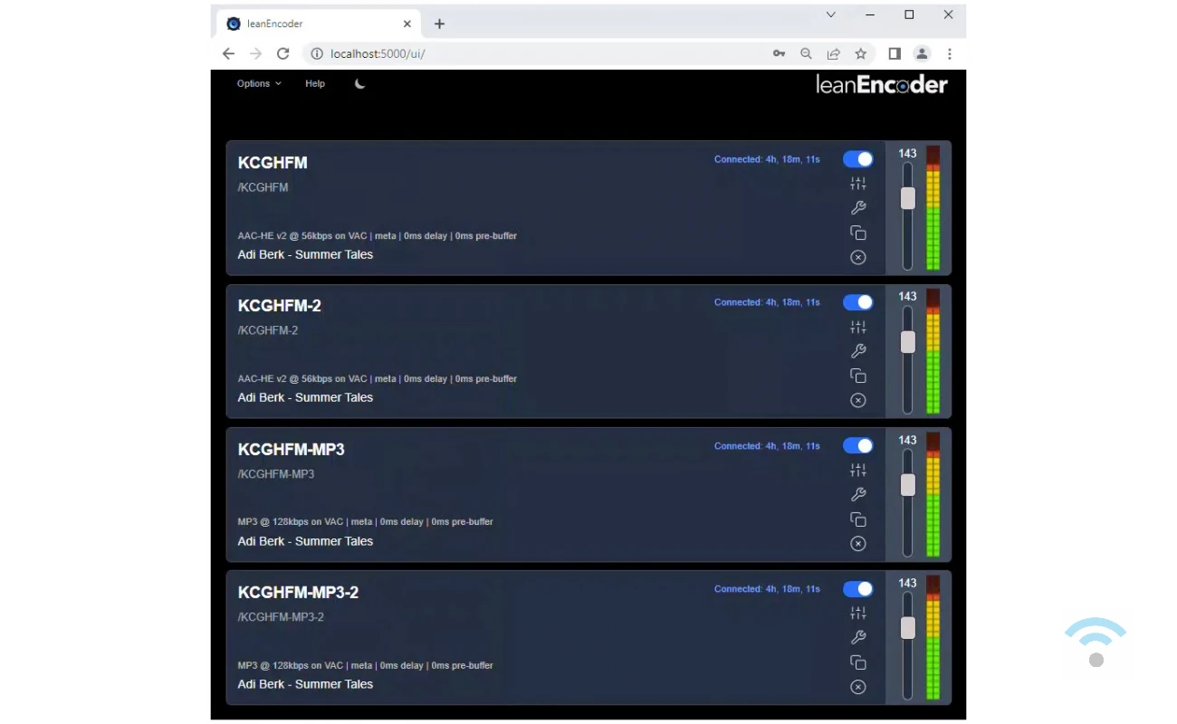The width and height of the screenshot is (1177, 724).
Task: Copy the KCGHFM-2 encoder
Action: pyautogui.click(x=857, y=376)
